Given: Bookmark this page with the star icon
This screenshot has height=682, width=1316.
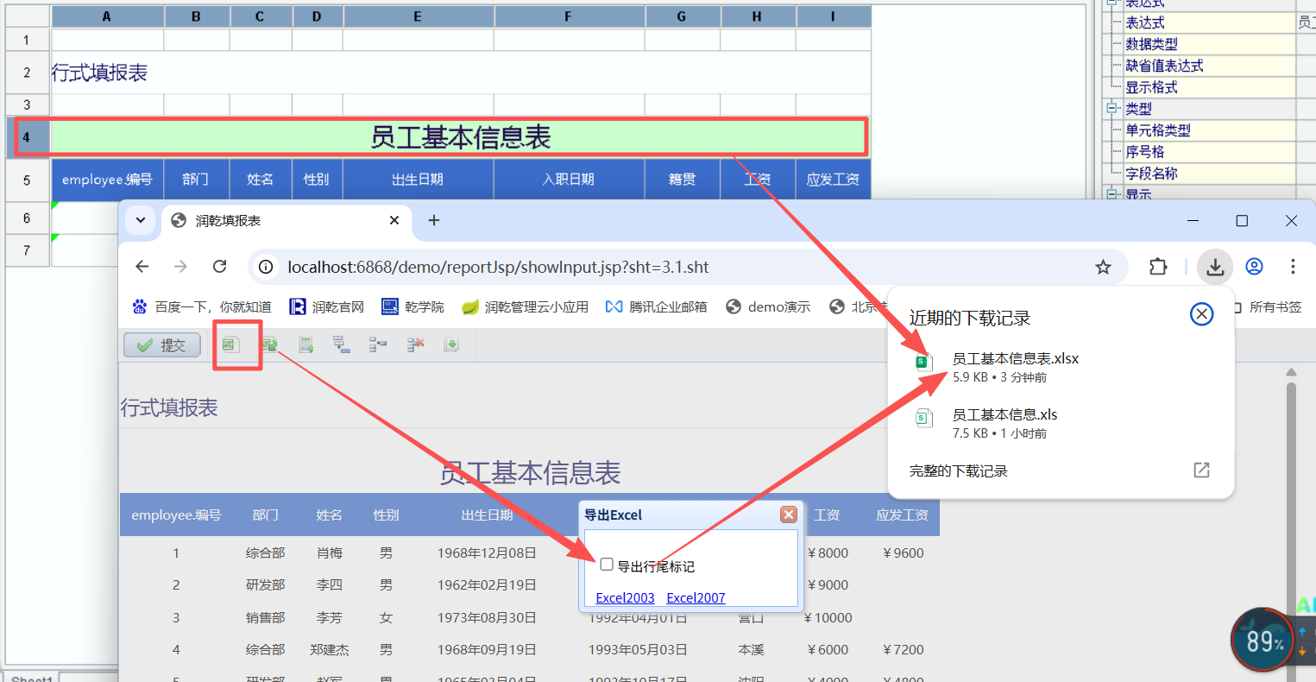Looking at the screenshot, I should click(x=1103, y=267).
